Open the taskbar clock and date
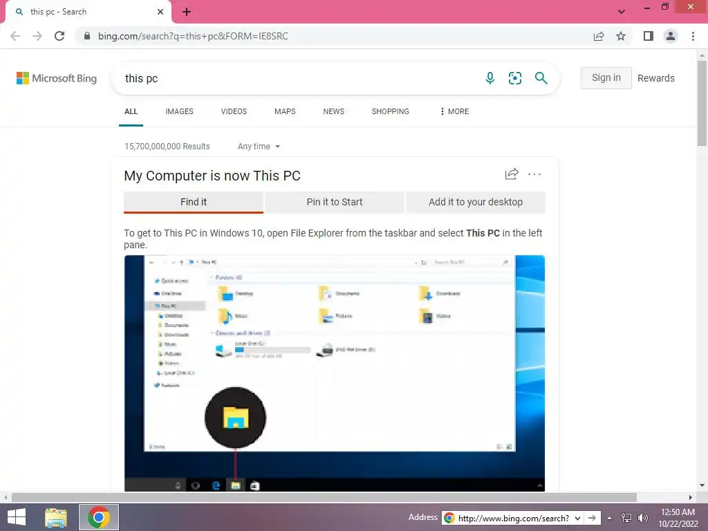The width and height of the screenshot is (708, 531). 678,518
